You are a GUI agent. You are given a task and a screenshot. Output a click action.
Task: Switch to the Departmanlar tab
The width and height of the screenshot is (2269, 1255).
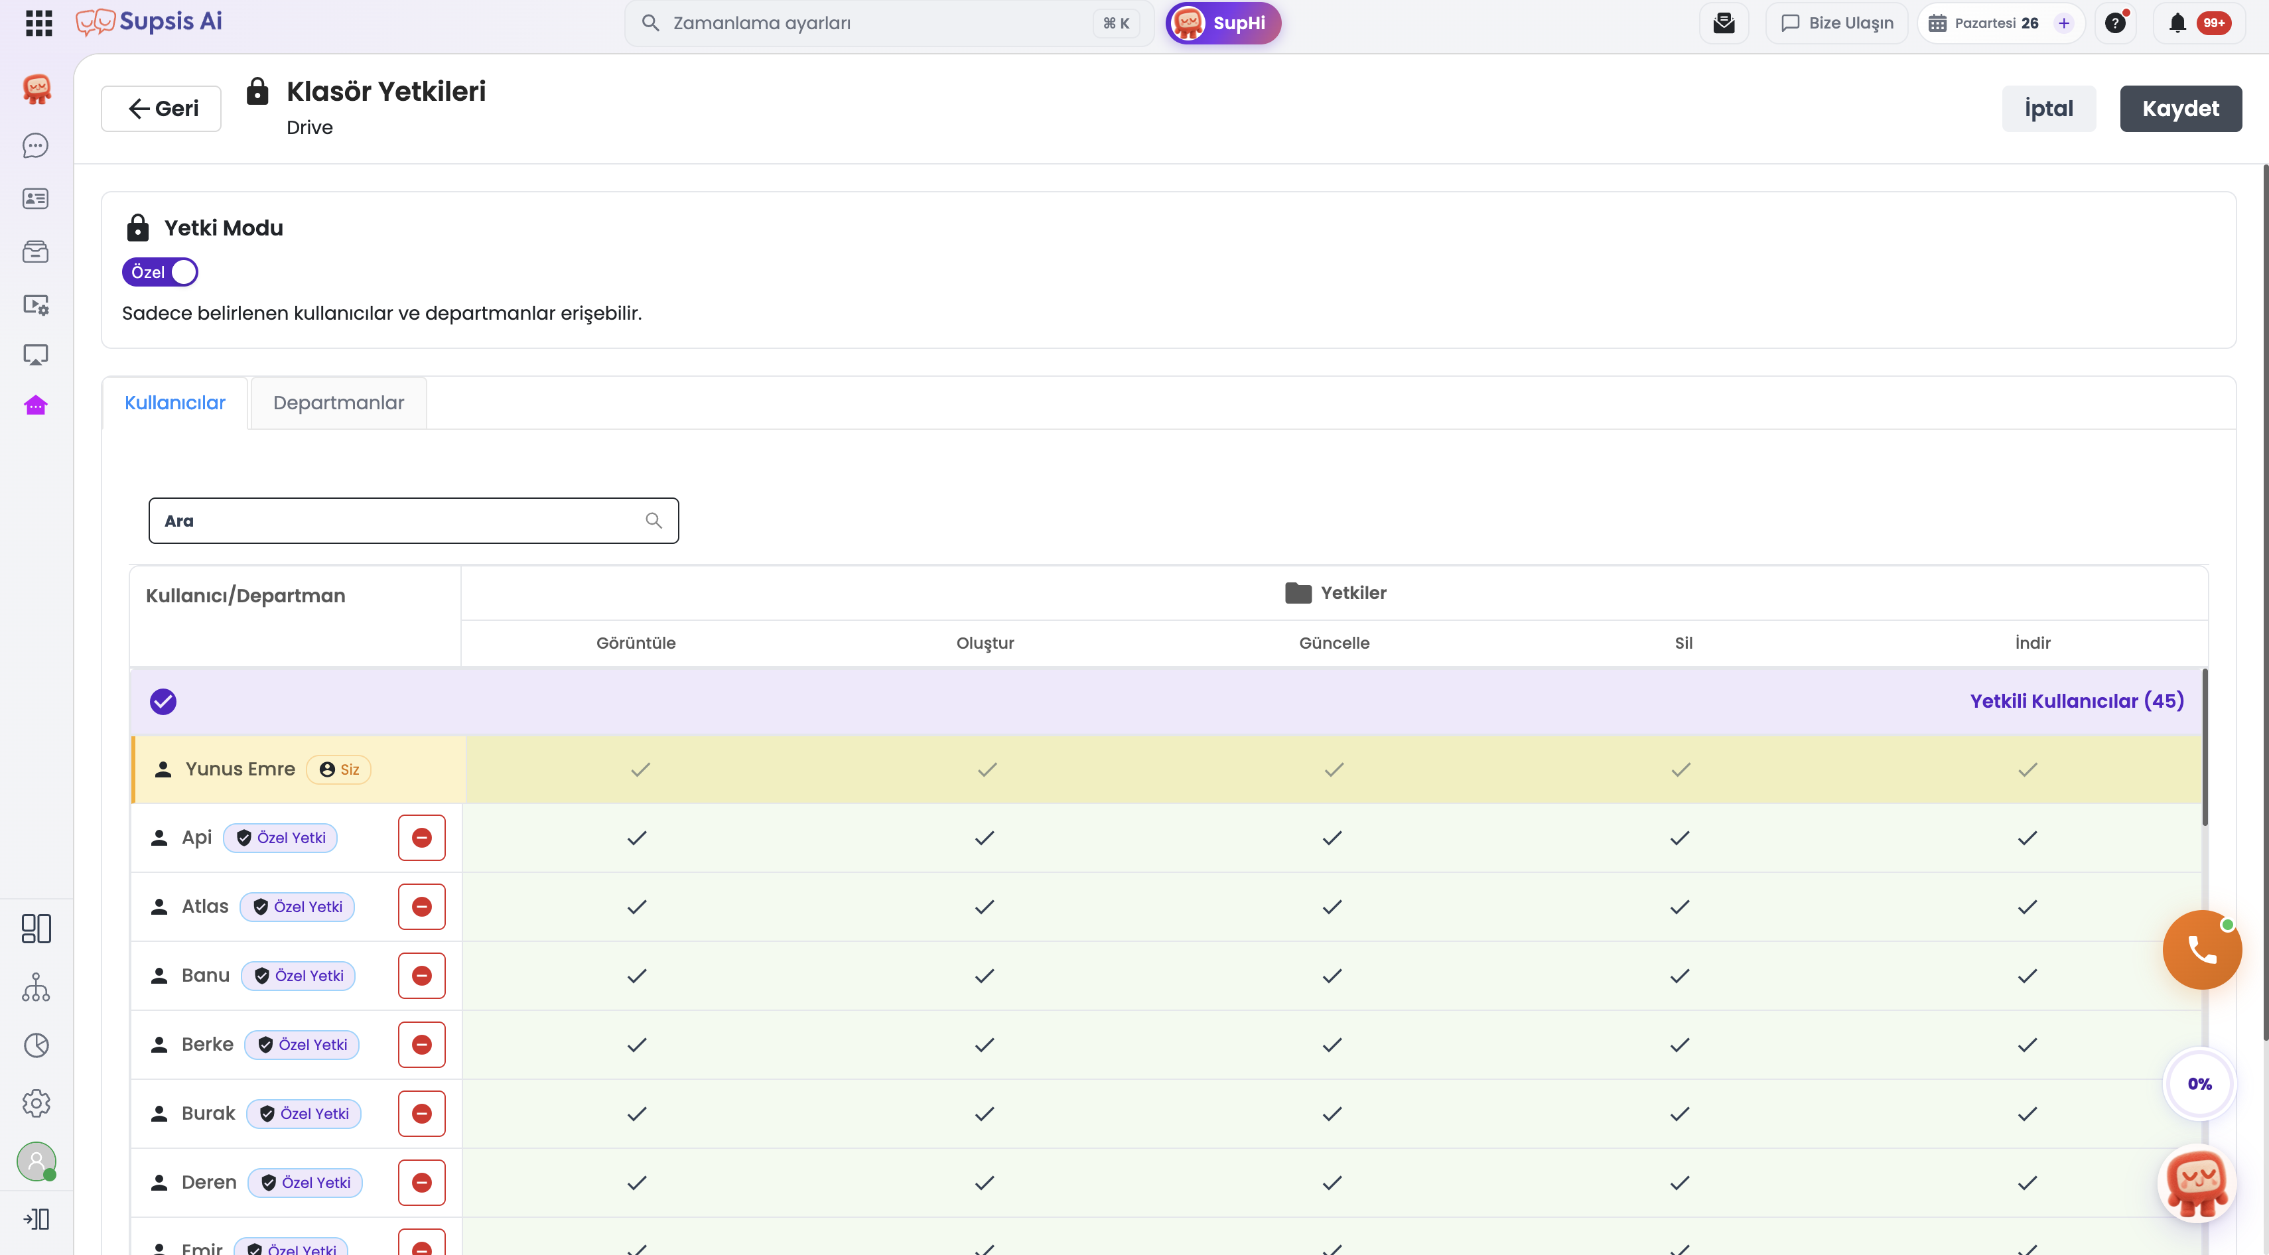[x=338, y=403]
